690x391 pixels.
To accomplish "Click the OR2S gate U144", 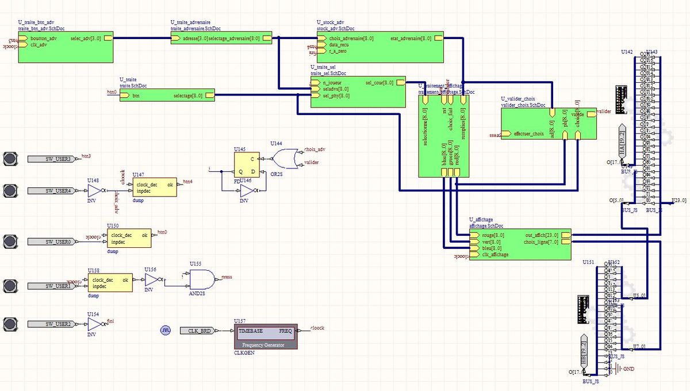I will [283, 158].
